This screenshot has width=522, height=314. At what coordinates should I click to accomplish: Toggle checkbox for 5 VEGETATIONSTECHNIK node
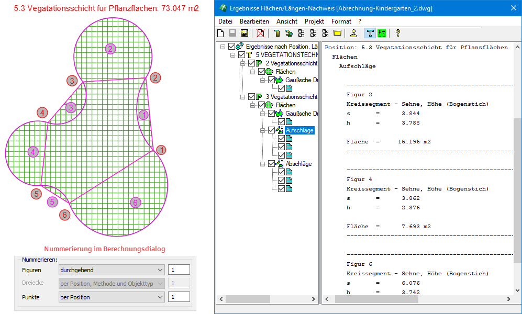pos(241,55)
